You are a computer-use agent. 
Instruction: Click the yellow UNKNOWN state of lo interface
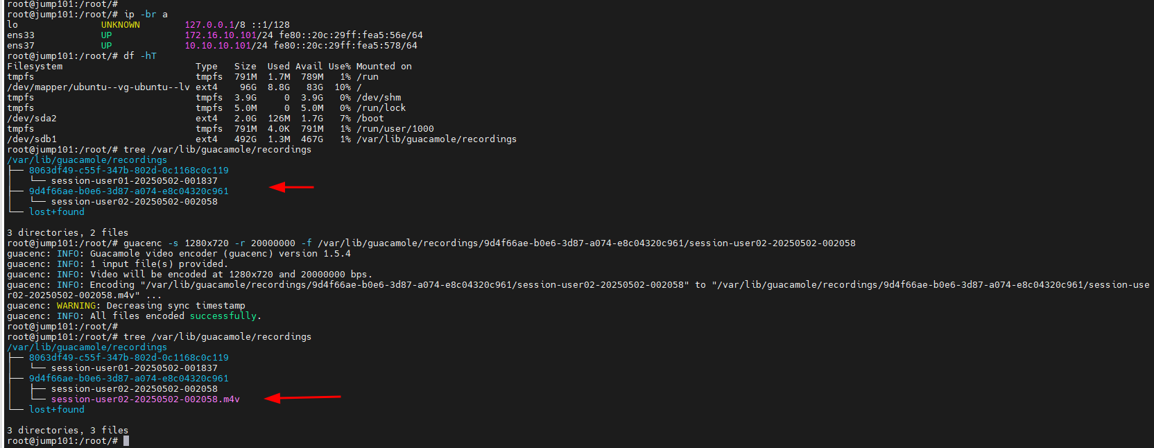click(121, 25)
